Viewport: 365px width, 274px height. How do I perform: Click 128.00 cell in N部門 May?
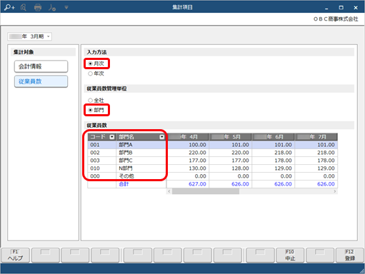(231, 168)
